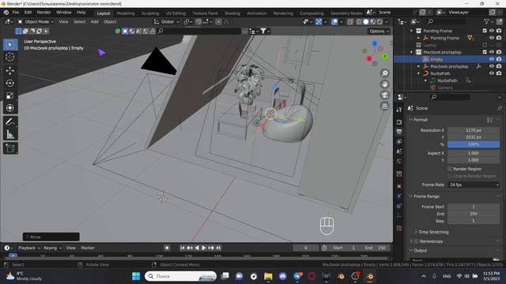This screenshot has height=284, width=506.
Task: Open the Keying dropdown in the timeline
Action: click(x=52, y=248)
